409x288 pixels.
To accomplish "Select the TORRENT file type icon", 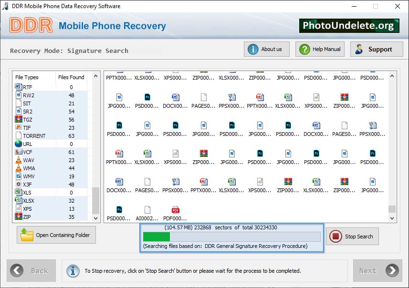I will 19,135.
